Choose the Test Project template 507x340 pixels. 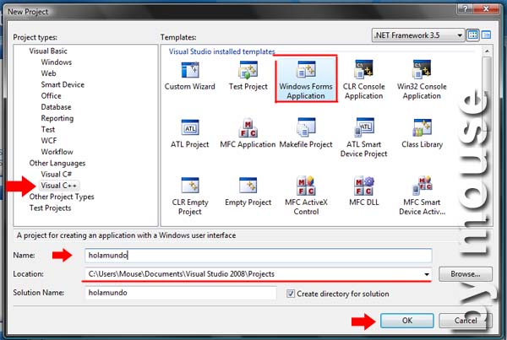point(248,76)
